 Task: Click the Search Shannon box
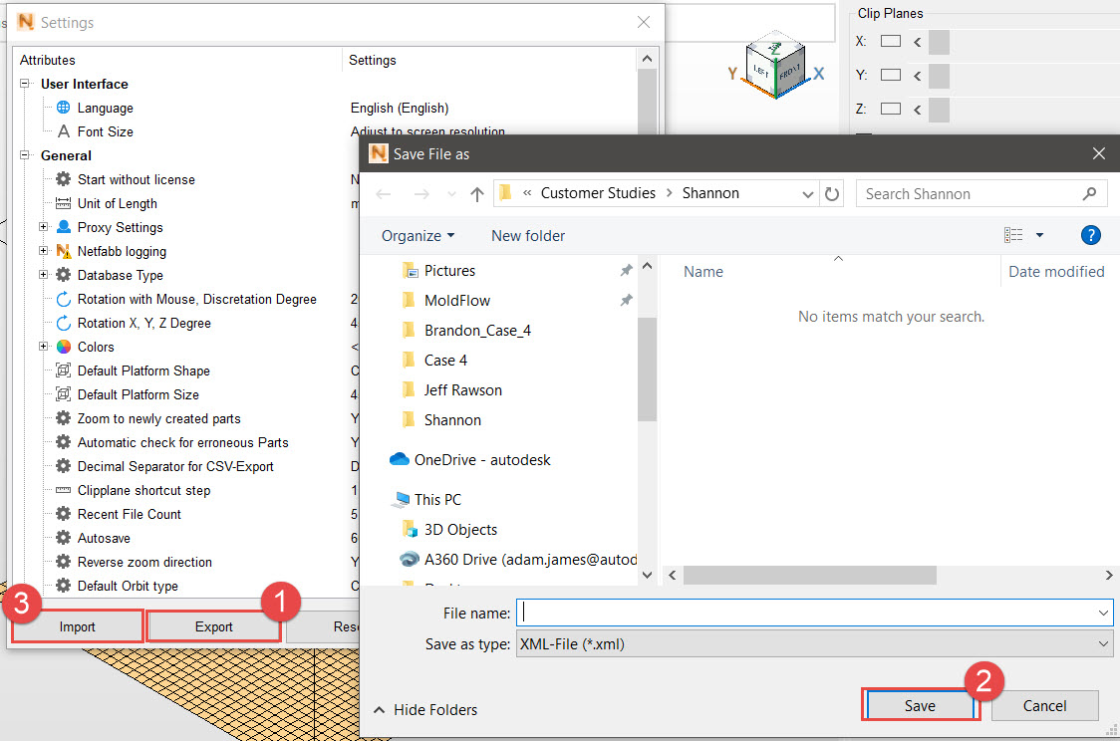[x=980, y=193]
